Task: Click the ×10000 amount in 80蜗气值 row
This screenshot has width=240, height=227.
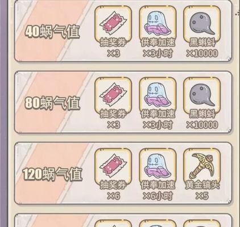Action: click(202, 125)
